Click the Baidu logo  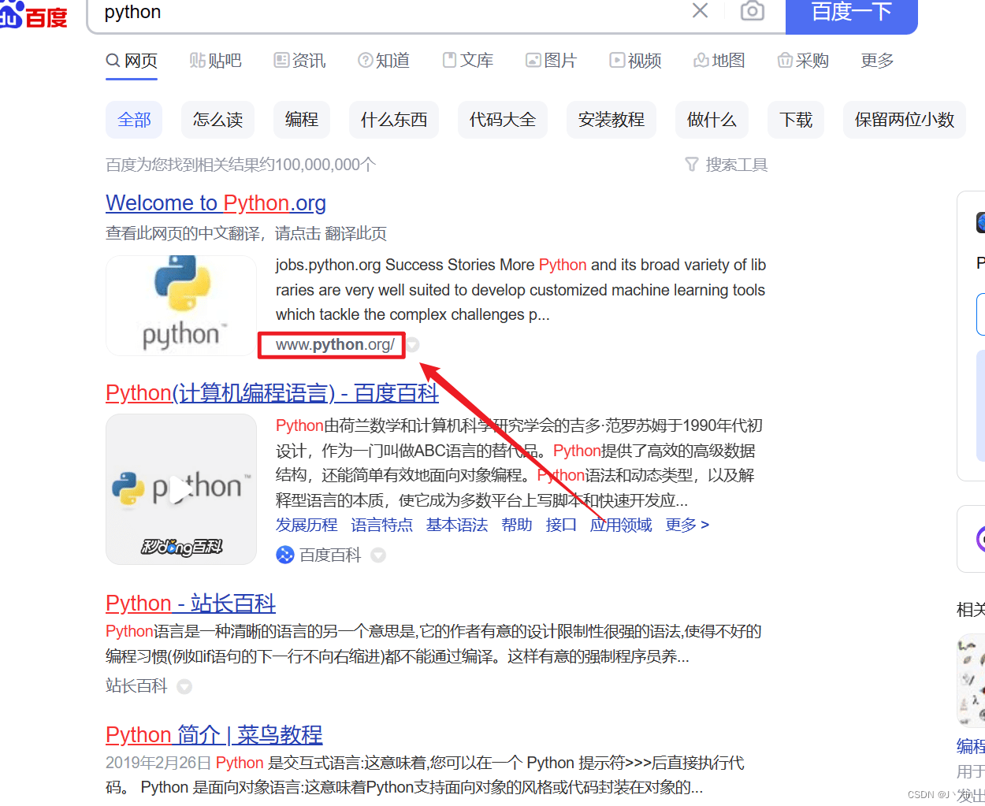[33, 15]
